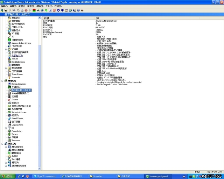Select System Summary in the tree
The height and width of the screenshot is (179, 224).
click(19, 84)
